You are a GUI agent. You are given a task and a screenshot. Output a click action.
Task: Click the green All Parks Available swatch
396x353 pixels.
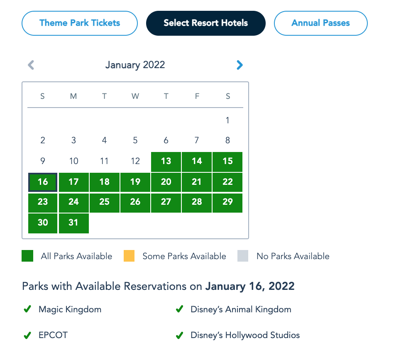[27, 256]
